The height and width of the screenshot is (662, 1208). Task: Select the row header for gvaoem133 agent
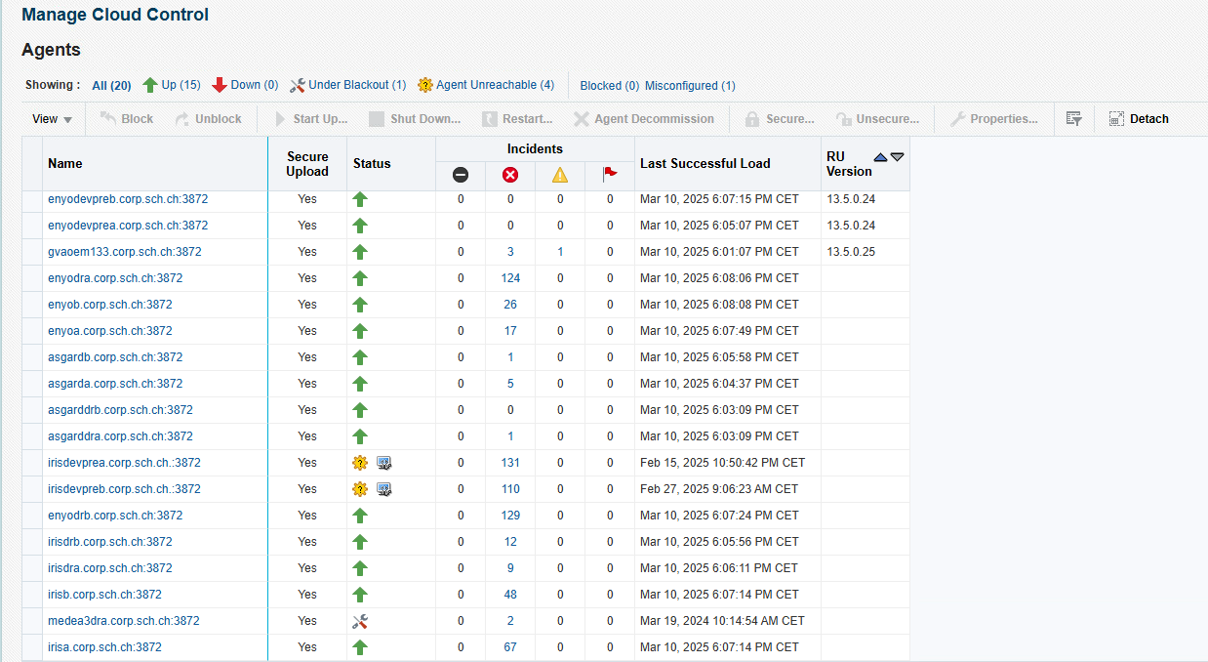pyautogui.click(x=32, y=252)
